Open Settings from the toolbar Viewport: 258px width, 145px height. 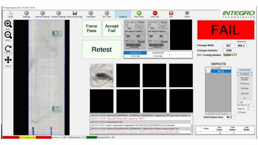[26, 14]
